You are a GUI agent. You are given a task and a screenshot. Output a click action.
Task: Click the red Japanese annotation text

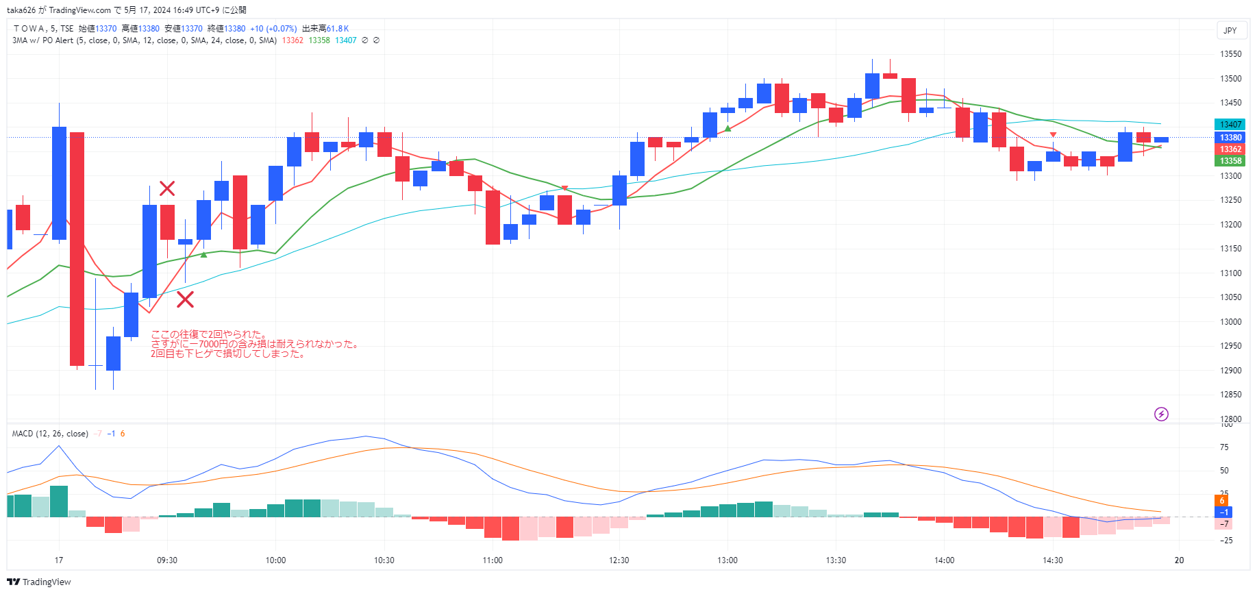click(253, 344)
